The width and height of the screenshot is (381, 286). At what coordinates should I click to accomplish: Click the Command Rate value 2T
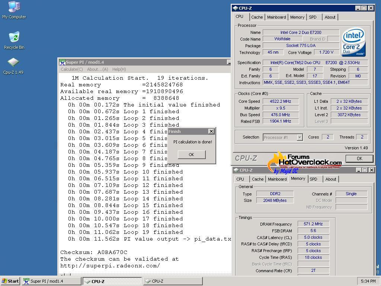[313, 270]
